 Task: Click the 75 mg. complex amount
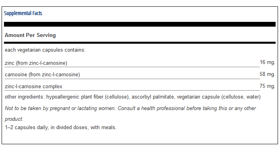pos(268,86)
